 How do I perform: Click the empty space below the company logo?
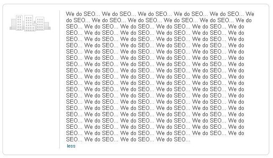point(30,87)
